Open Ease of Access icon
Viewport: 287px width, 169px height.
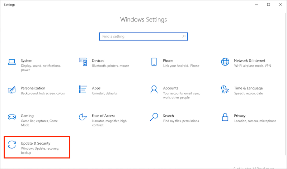(83, 117)
